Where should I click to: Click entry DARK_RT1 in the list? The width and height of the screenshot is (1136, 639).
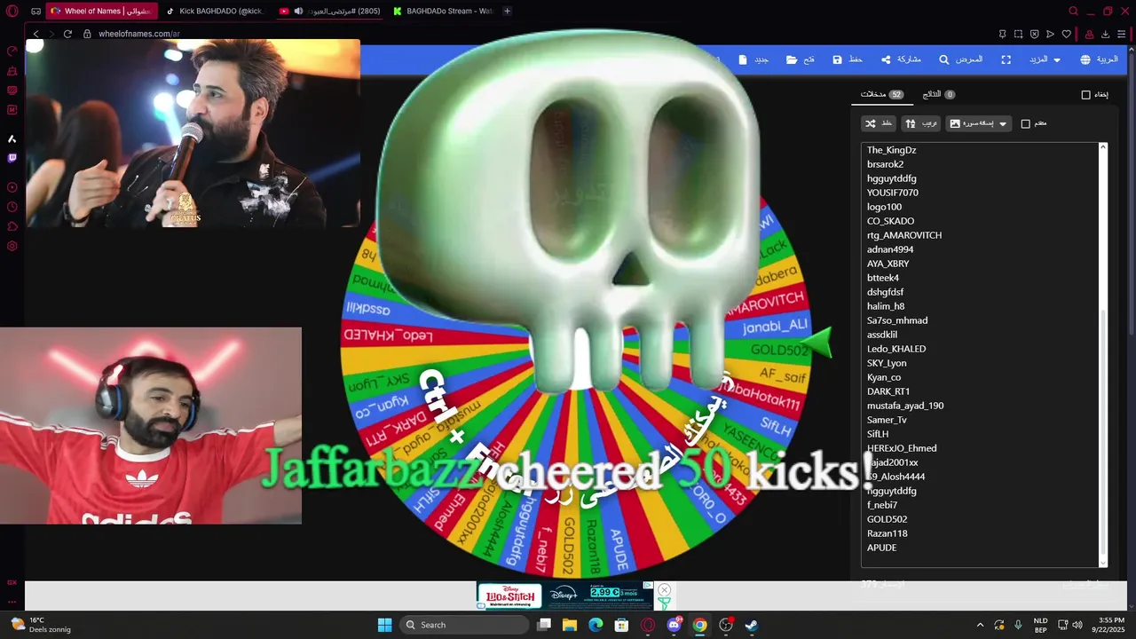[888, 391]
